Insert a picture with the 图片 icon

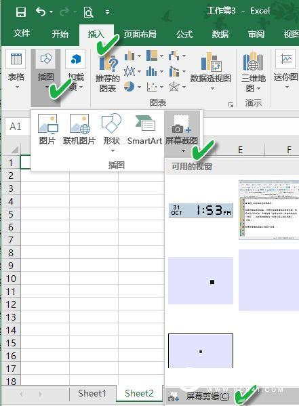[47, 129]
